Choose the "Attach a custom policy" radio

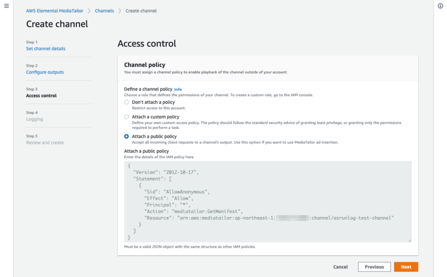(127, 117)
